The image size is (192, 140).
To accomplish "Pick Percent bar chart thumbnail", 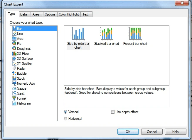I will [x=135, y=34].
